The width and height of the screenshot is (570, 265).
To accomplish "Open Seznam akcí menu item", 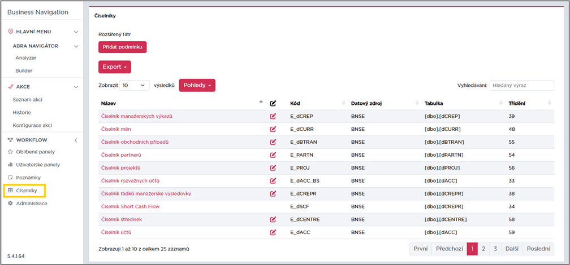I will (x=28, y=99).
